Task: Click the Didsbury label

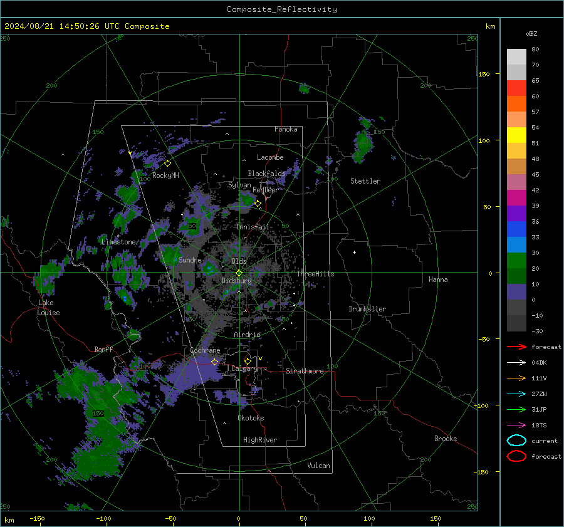Action: tap(236, 281)
